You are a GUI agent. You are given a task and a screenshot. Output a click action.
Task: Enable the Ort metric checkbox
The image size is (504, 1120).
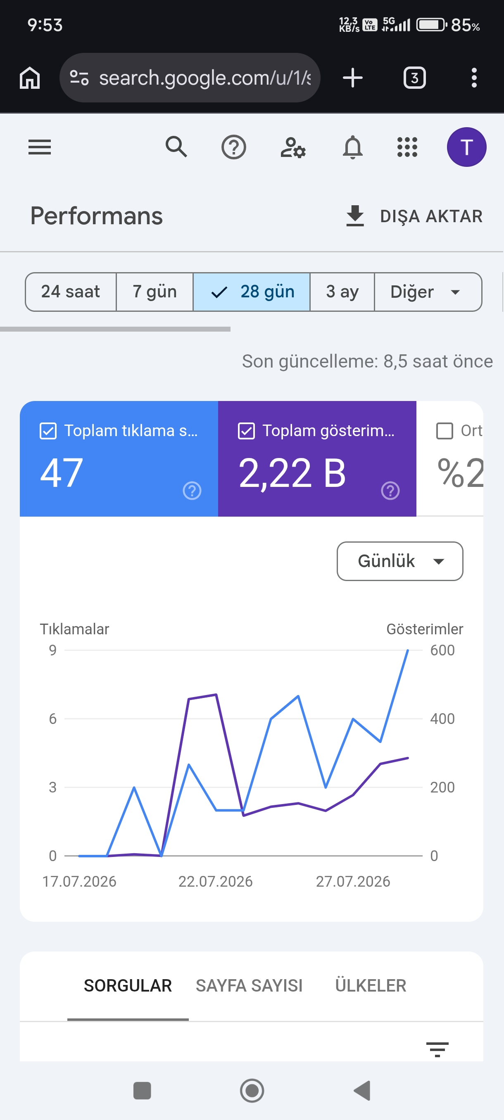445,431
